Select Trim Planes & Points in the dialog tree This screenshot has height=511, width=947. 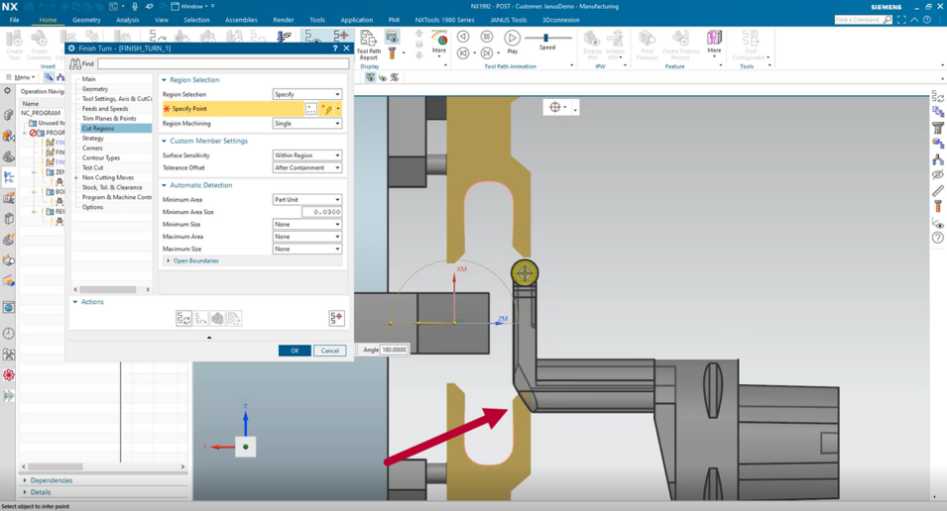click(x=109, y=118)
